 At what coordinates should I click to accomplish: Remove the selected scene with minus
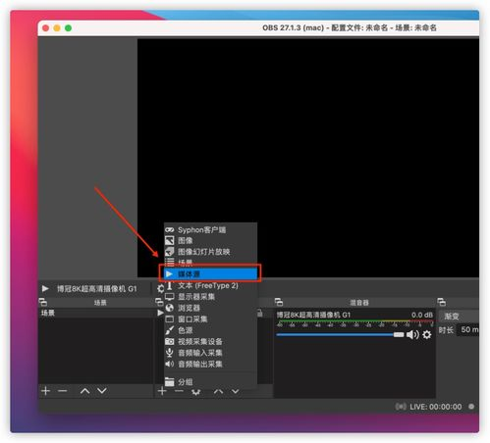click(63, 391)
